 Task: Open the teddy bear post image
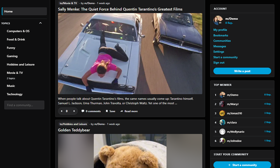coord(130,151)
